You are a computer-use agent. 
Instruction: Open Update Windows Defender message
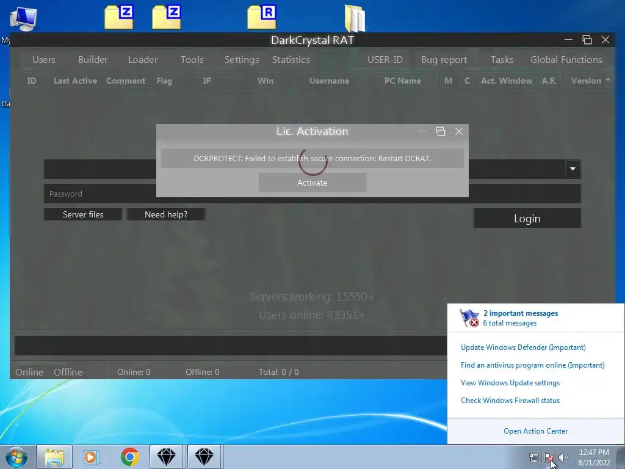pyautogui.click(x=523, y=347)
